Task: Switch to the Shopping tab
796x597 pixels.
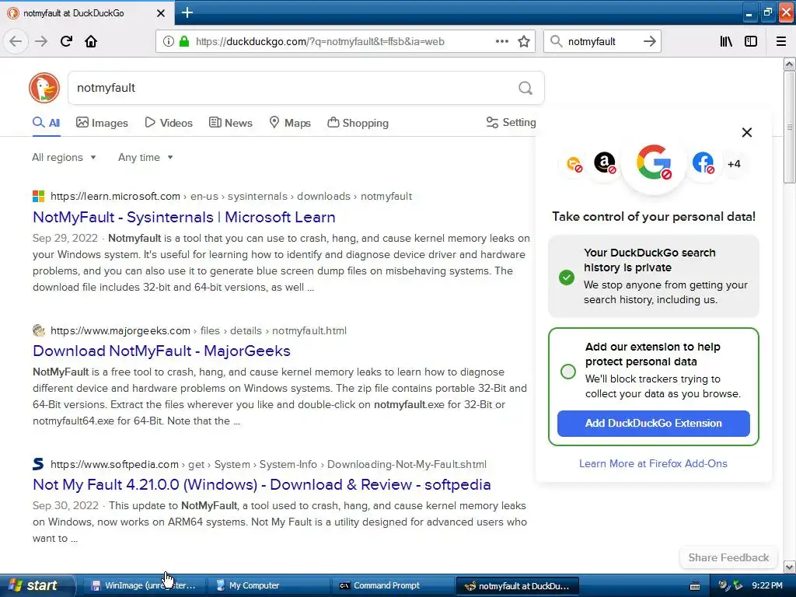Action: point(358,123)
